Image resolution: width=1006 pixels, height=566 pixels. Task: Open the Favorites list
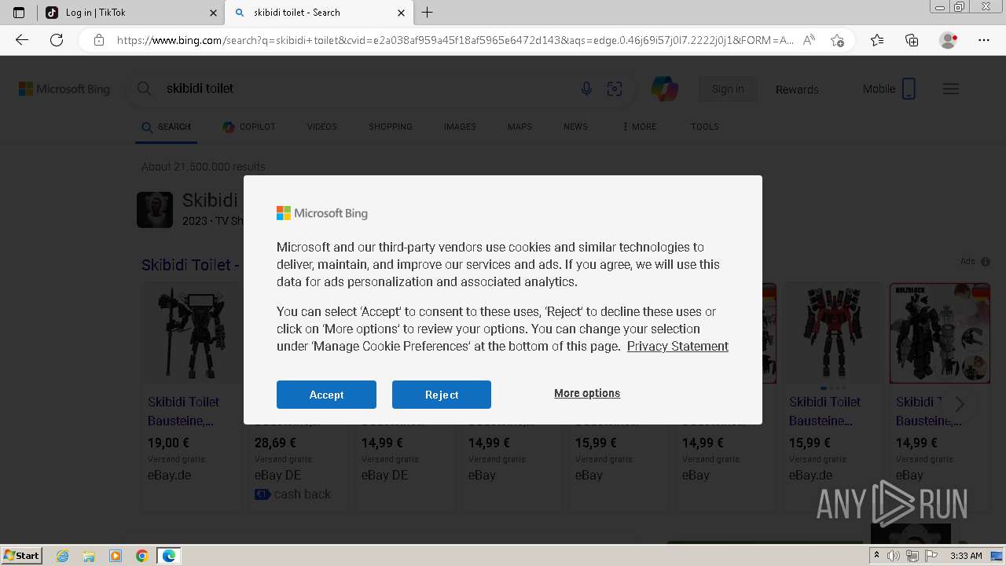pos(877,40)
